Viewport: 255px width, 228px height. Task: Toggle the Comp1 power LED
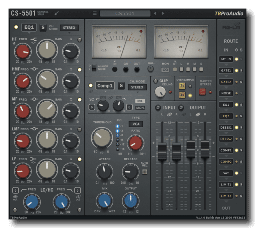[x=91, y=85]
